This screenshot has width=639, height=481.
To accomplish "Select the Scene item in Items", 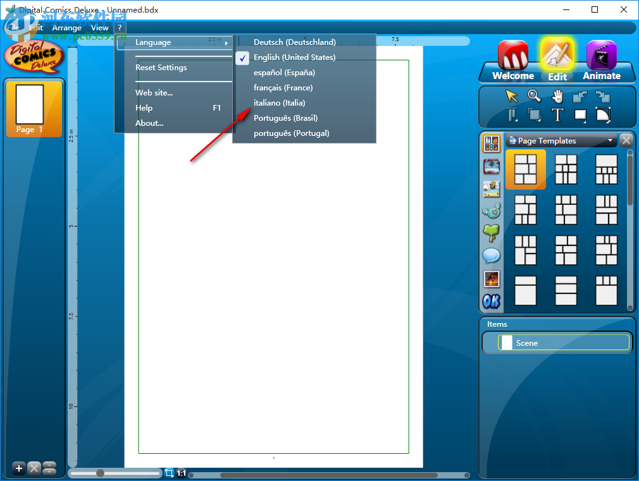I will (x=564, y=343).
